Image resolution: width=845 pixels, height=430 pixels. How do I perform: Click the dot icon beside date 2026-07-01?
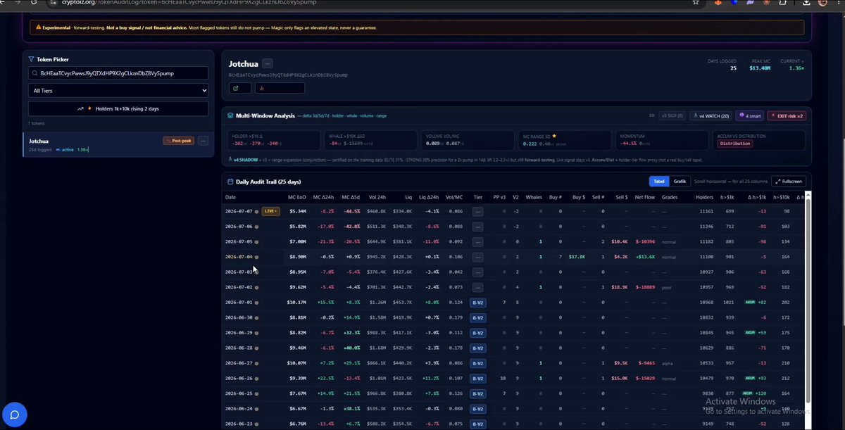pos(256,303)
